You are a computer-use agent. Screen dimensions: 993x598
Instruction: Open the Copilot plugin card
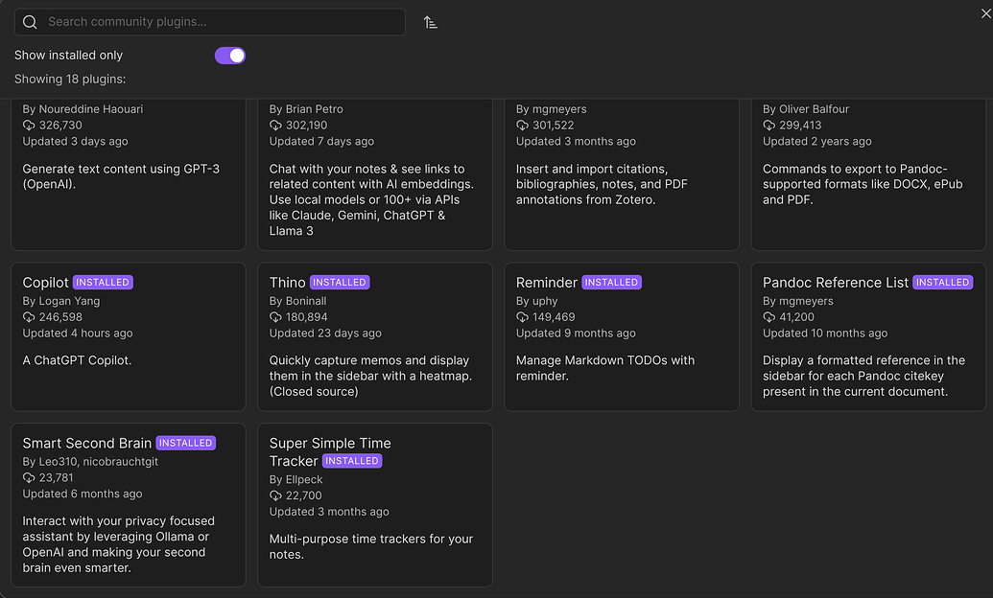(129, 336)
